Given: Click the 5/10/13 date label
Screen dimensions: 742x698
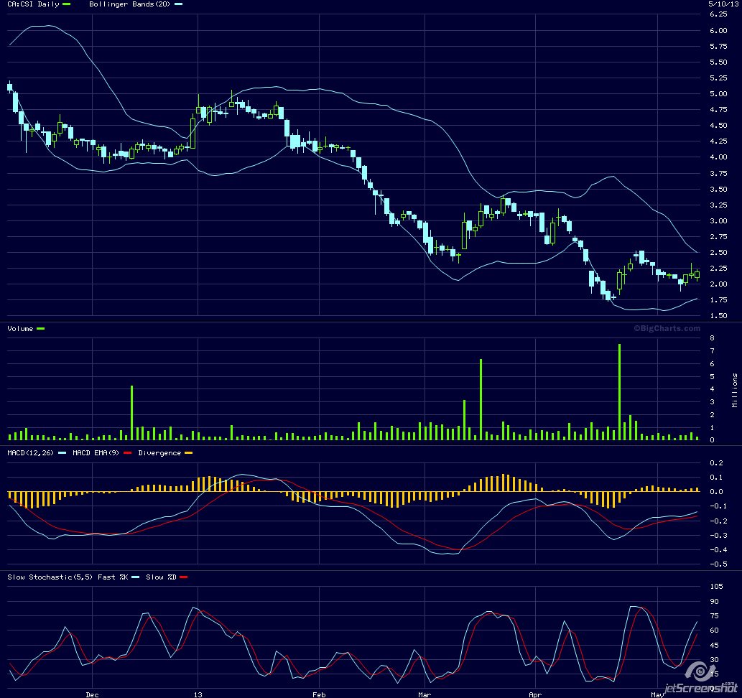Looking at the screenshot, I should (719, 4).
